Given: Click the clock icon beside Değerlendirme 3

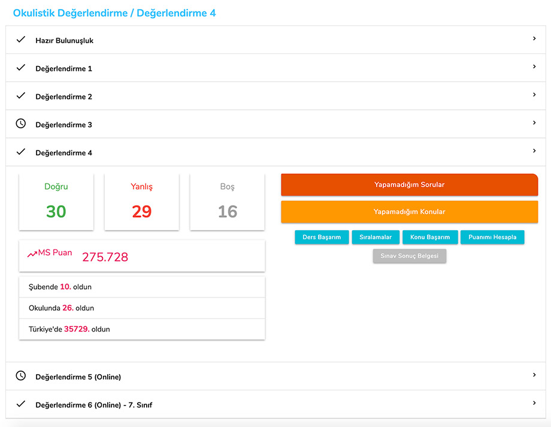Looking at the screenshot, I should pyautogui.click(x=21, y=124).
